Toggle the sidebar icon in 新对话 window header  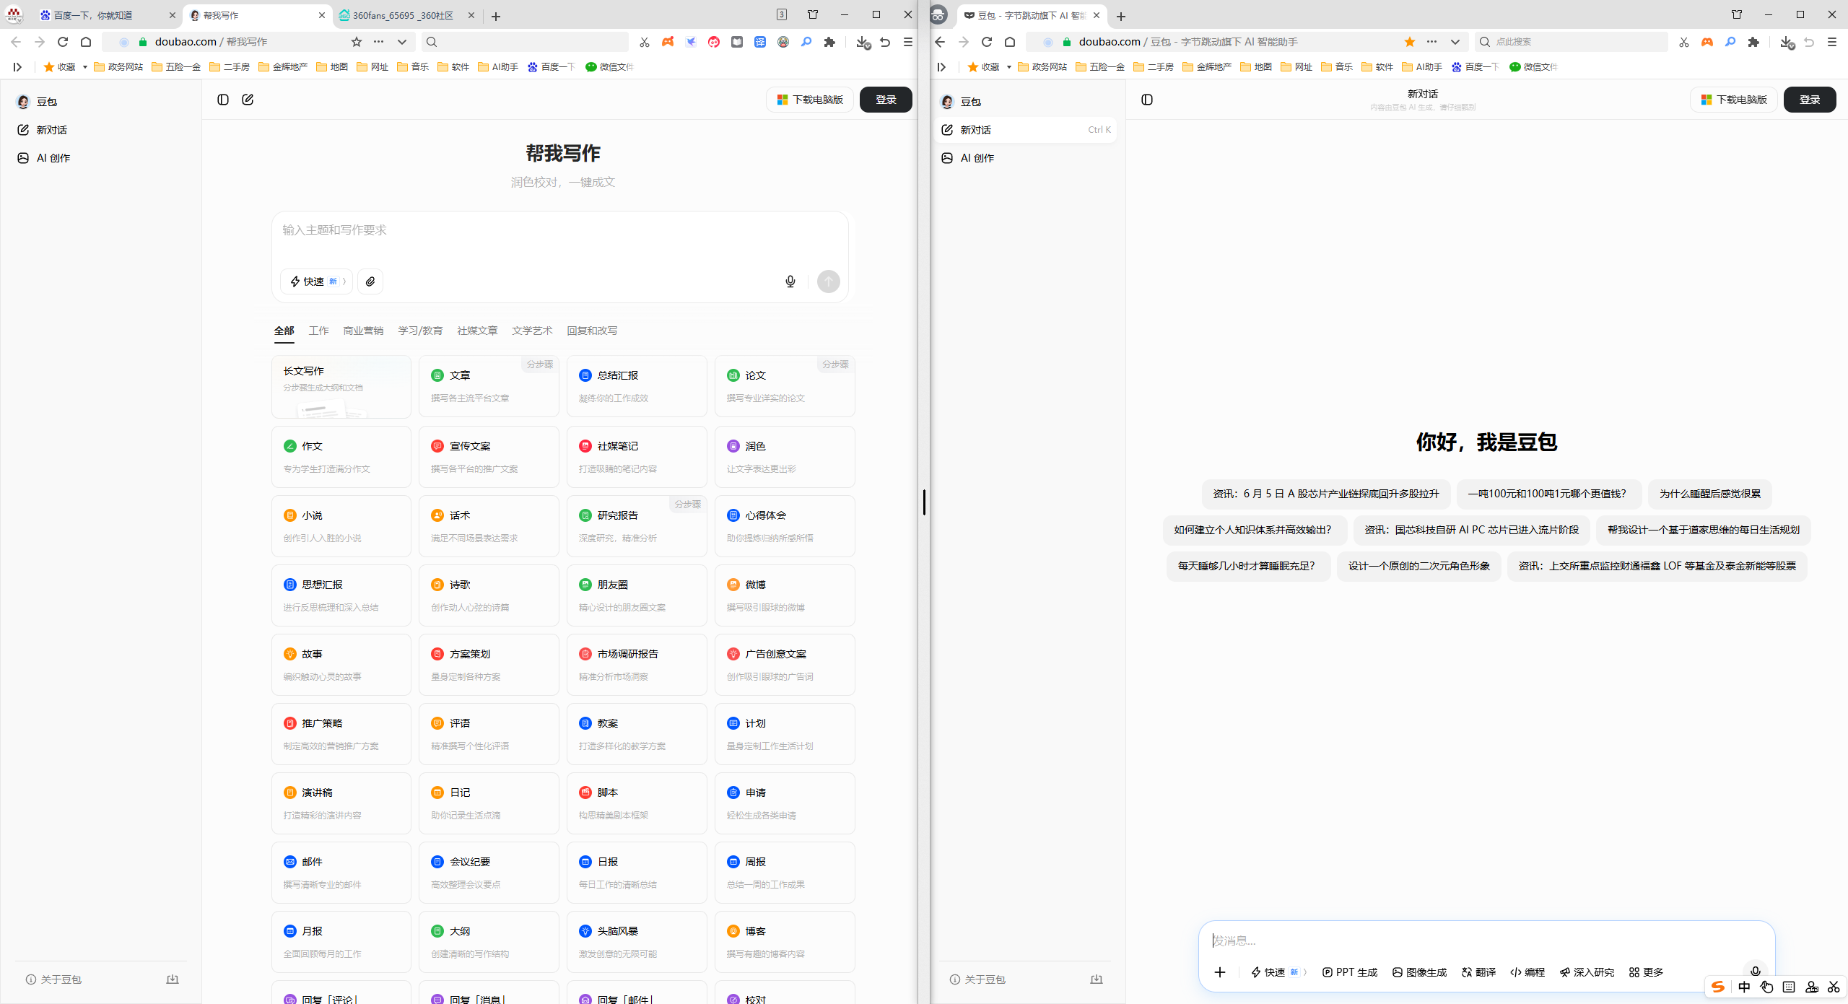(x=1147, y=100)
